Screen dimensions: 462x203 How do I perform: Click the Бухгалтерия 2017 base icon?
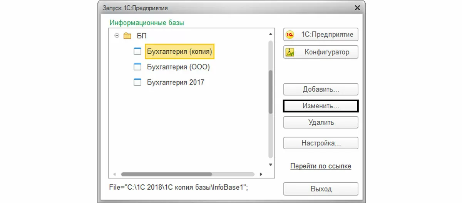point(137,82)
